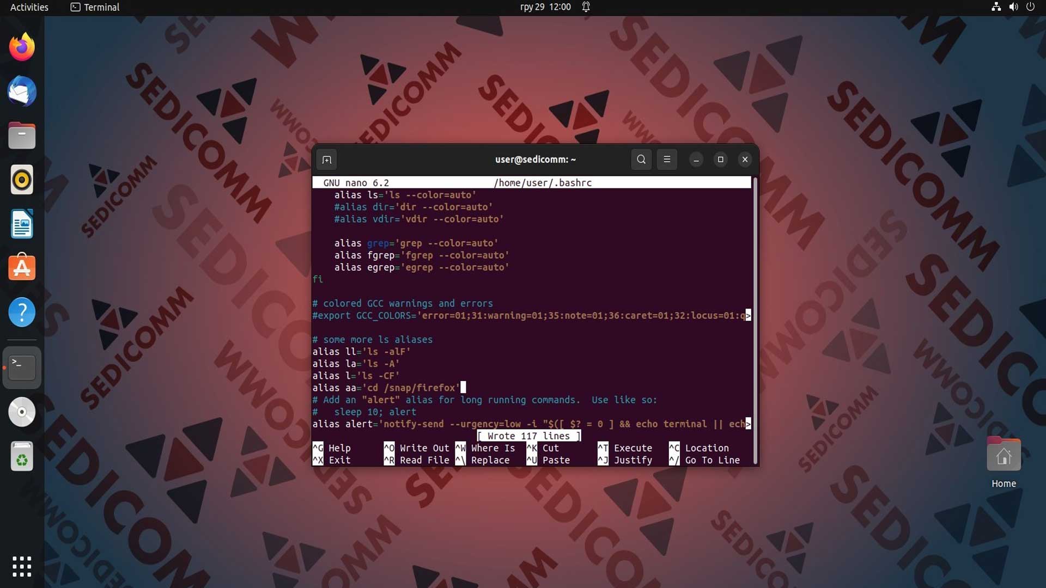Open the Terminal hamburger menu
The width and height of the screenshot is (1046, 588).
click(667, 160)
